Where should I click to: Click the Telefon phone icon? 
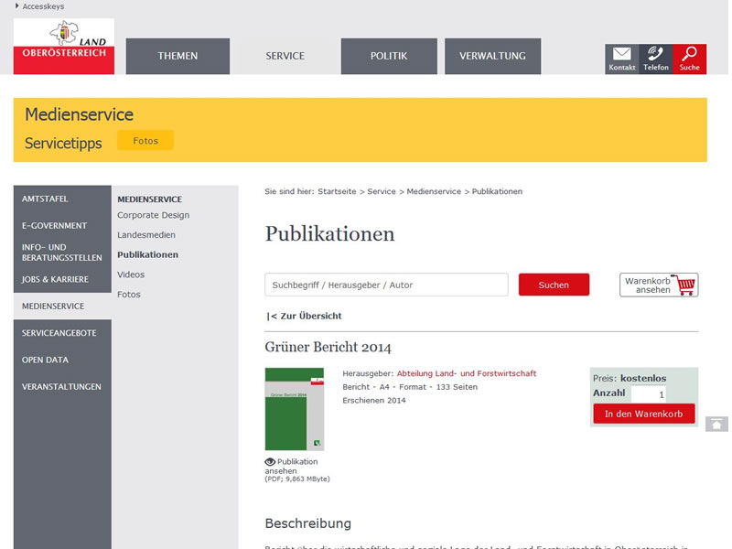[656, 53]
